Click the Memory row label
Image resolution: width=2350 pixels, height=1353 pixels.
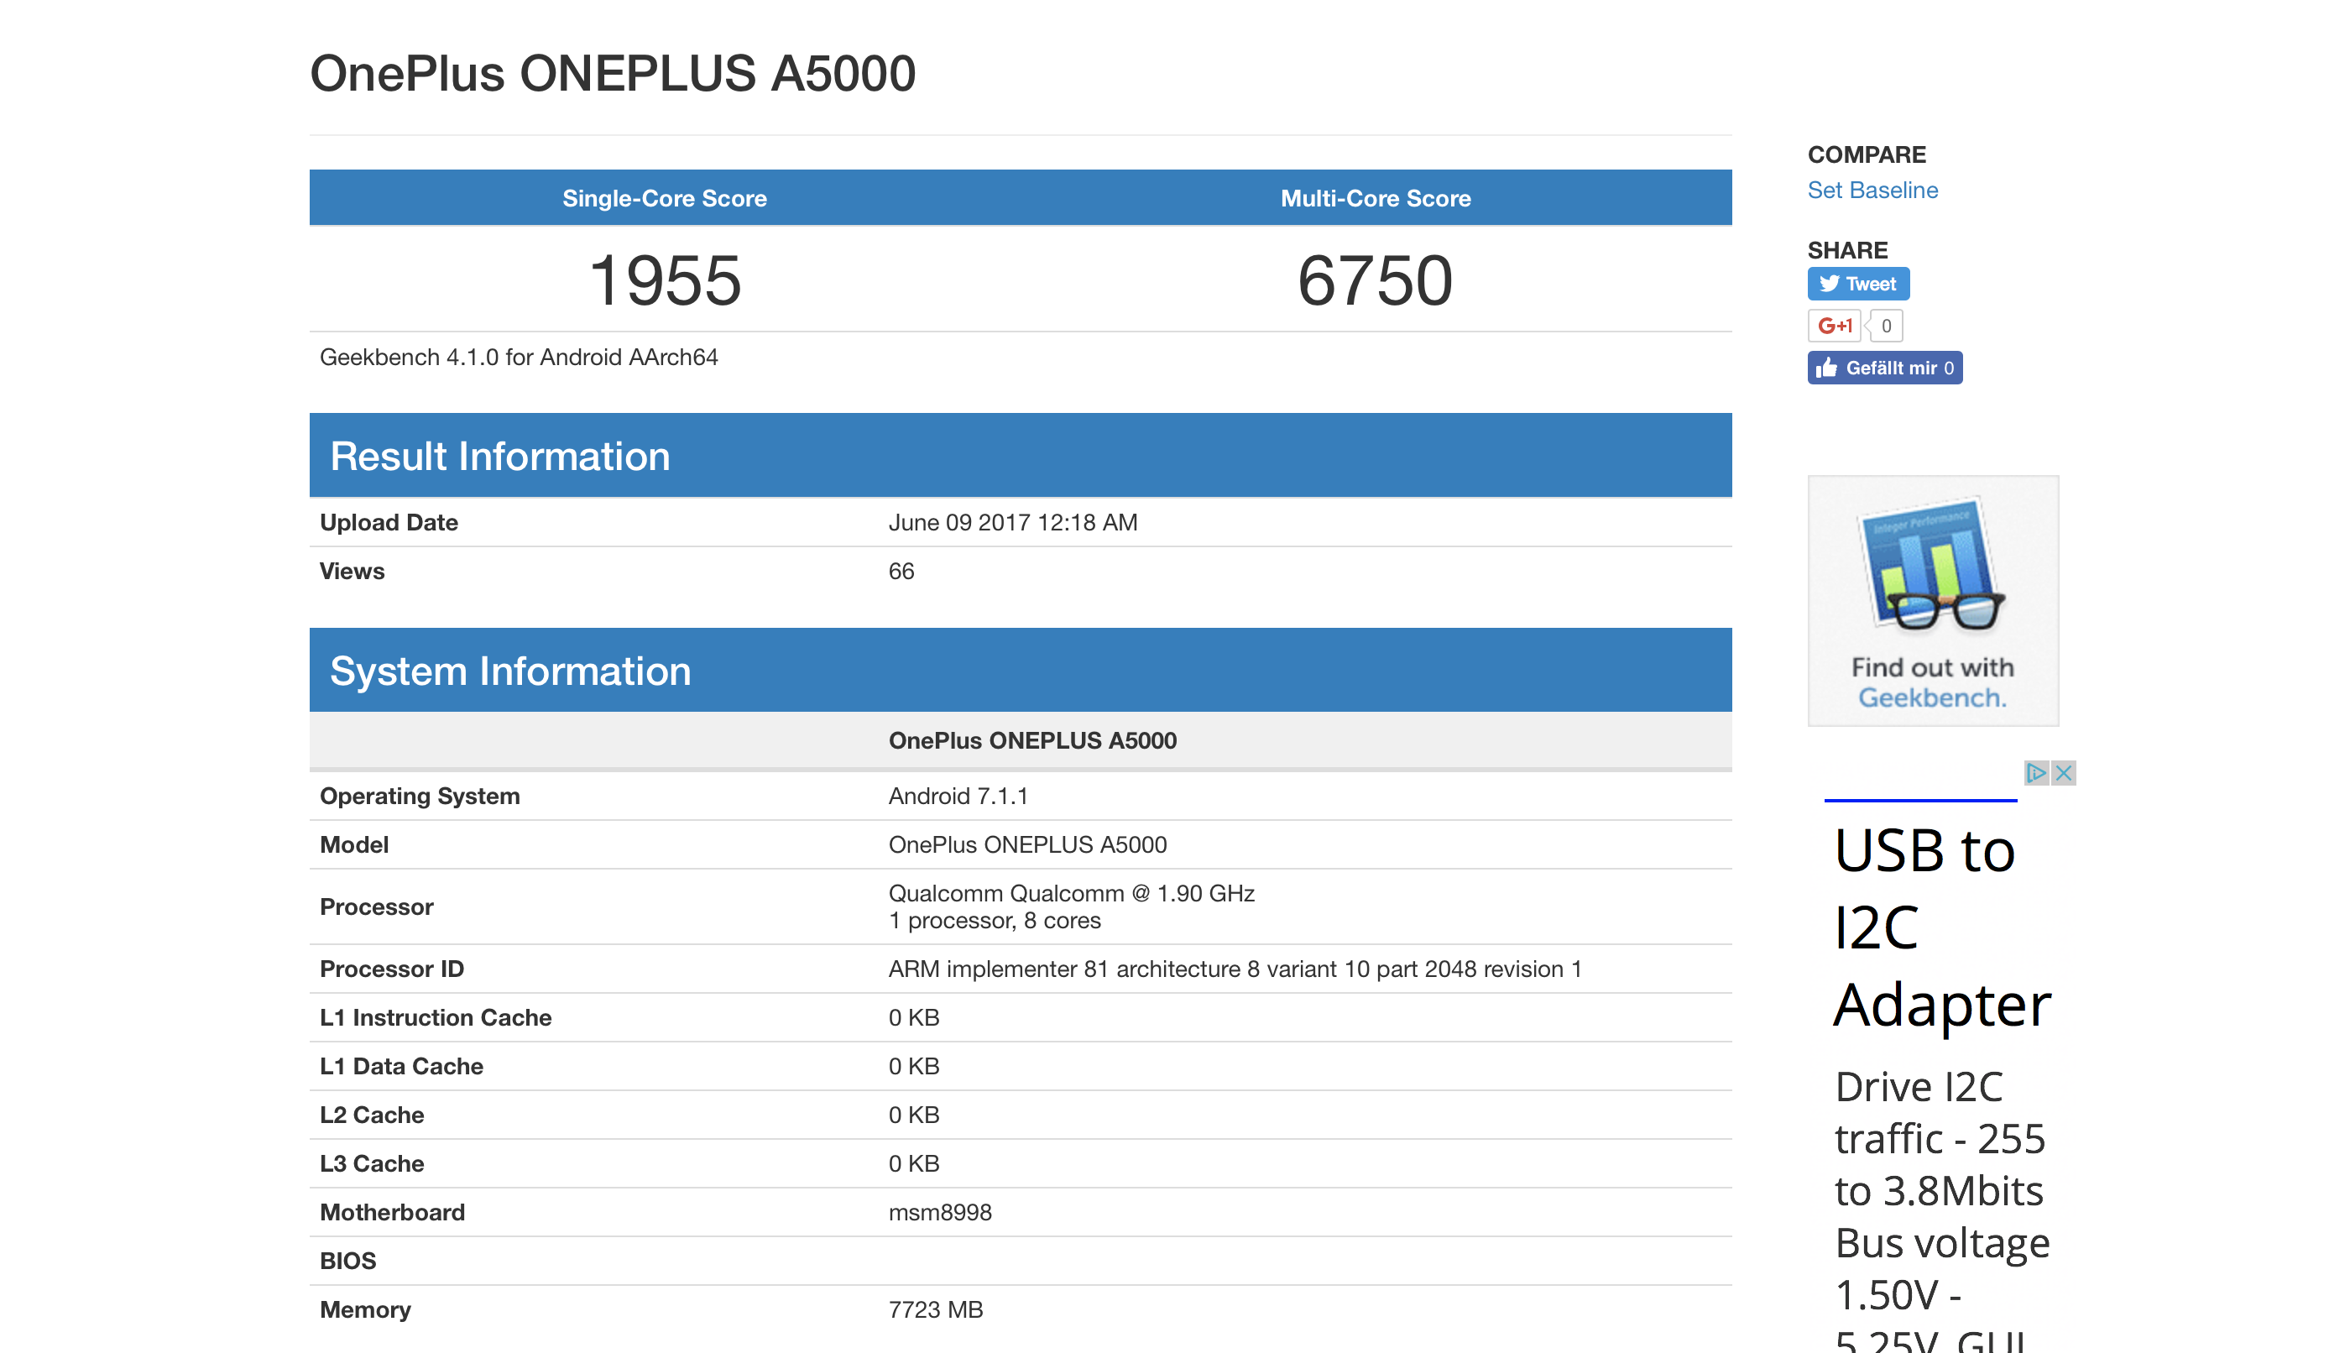pos(364,1309)
